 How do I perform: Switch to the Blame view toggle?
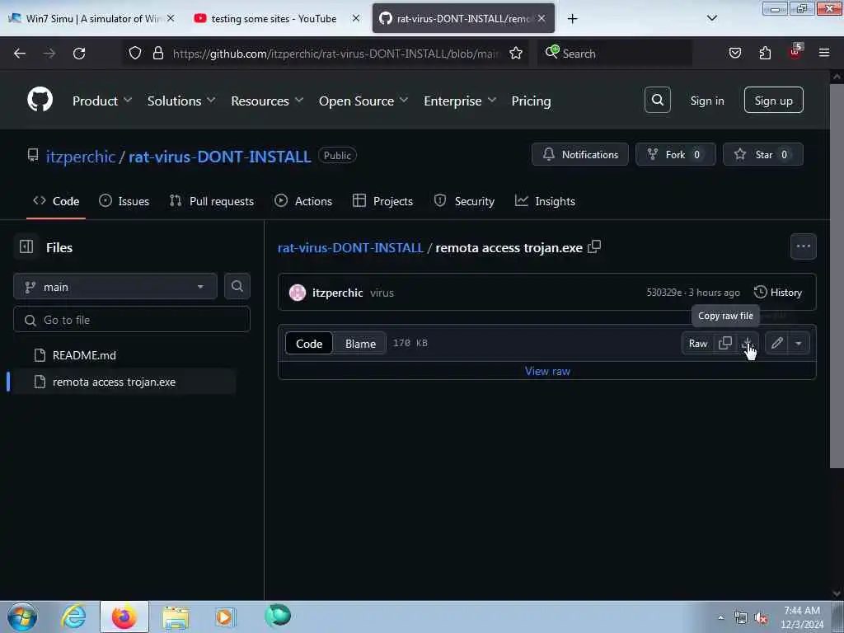point(360,344)
